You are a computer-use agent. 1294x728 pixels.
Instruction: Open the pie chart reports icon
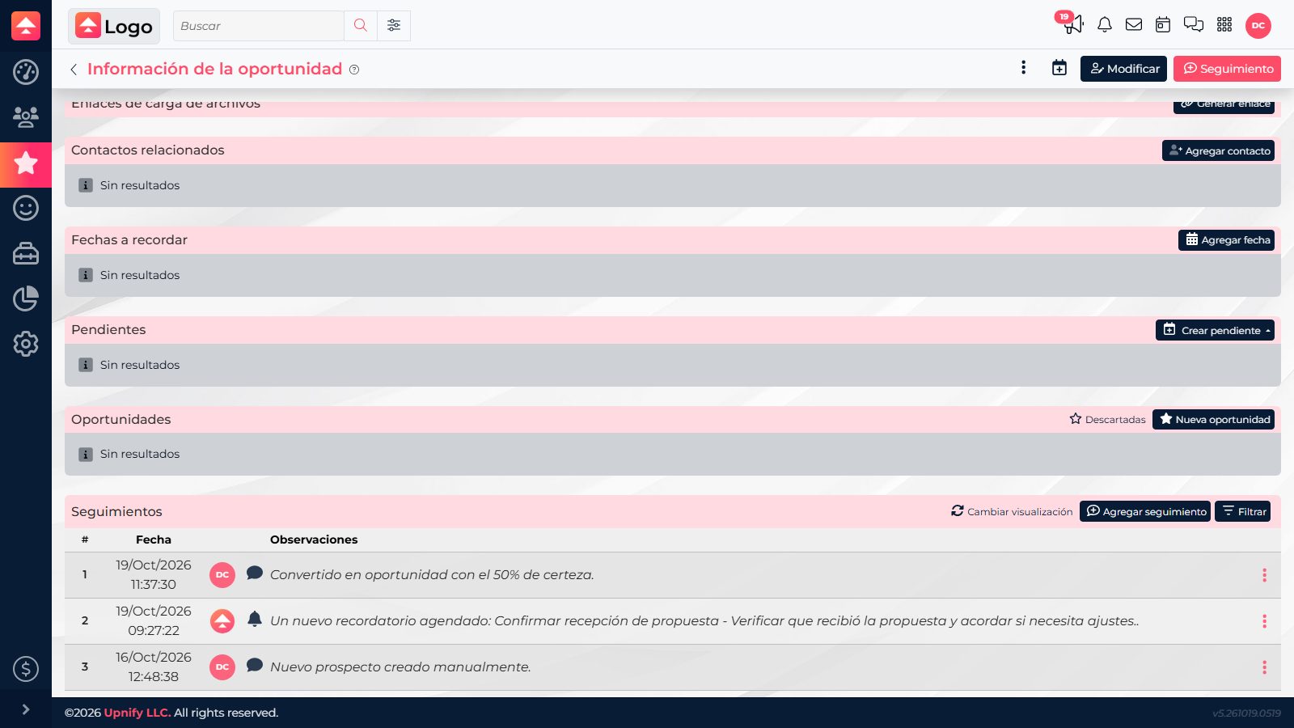26,298
